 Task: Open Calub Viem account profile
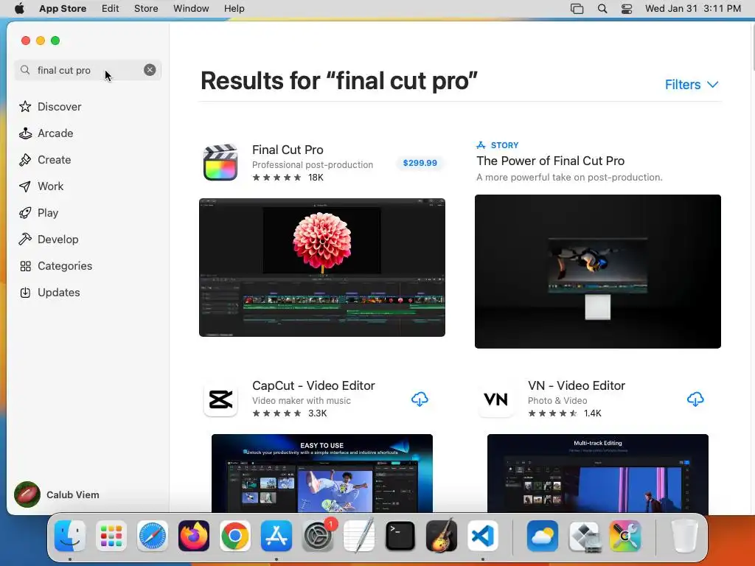click(57, 495)
